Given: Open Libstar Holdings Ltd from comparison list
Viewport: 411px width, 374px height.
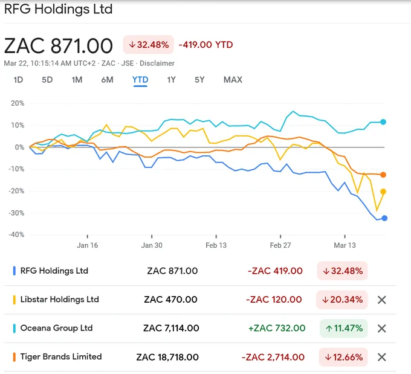Looking at the screenshot, I should point(59,299).
